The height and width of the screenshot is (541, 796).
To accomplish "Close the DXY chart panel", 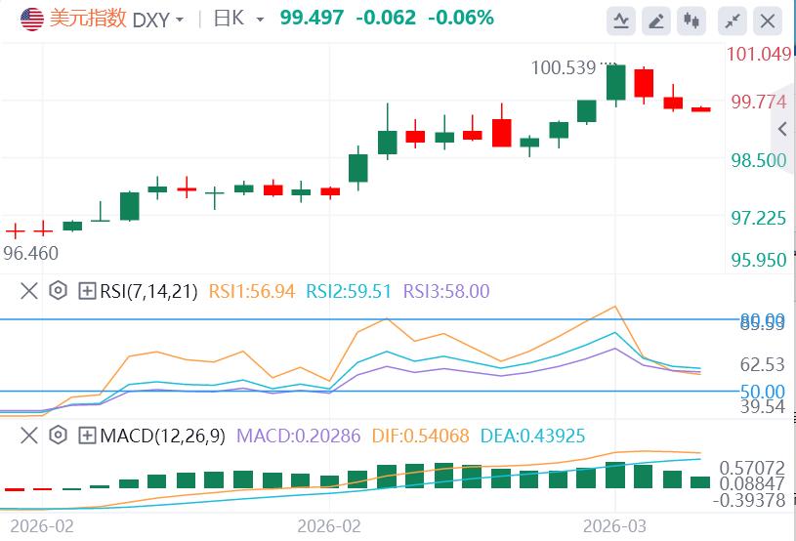I will (767, 21).
